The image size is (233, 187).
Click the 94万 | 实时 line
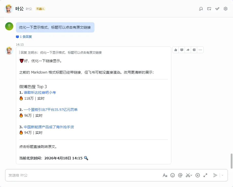click(31, 133)
